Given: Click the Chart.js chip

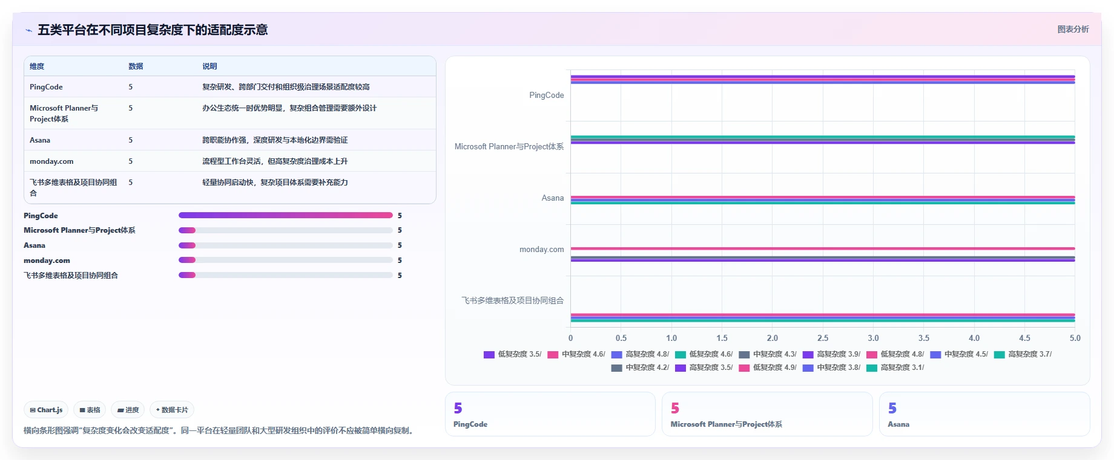Looking at the screenshot, I should (x=46, y=410).
